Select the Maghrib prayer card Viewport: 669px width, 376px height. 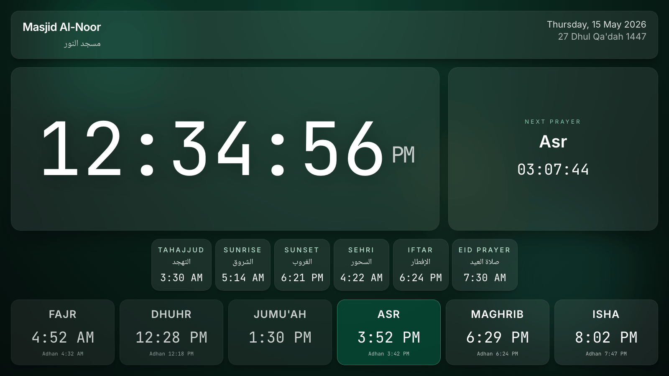[498, 332]
